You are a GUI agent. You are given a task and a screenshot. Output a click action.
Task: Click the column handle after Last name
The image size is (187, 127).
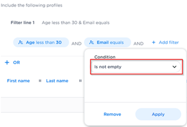pyautogui.click(x=80, y=81)
